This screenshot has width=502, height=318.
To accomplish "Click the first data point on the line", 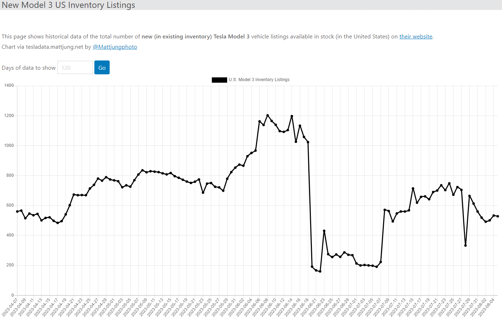I will pos(17,212).
